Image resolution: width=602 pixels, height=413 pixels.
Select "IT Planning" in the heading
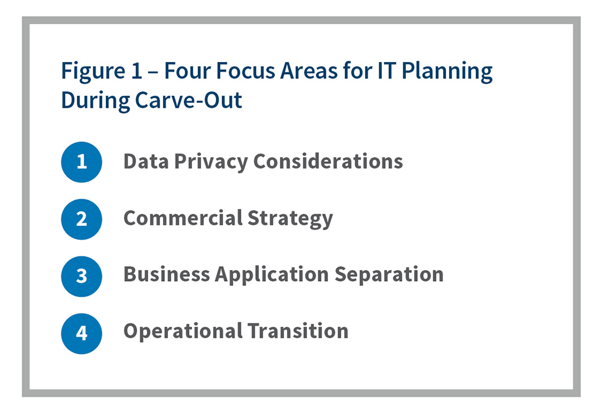(x=445, y=72)
